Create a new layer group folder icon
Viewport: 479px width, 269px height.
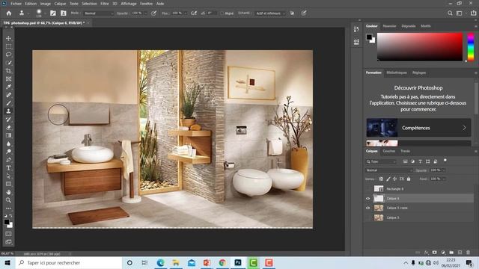point(451,253)
